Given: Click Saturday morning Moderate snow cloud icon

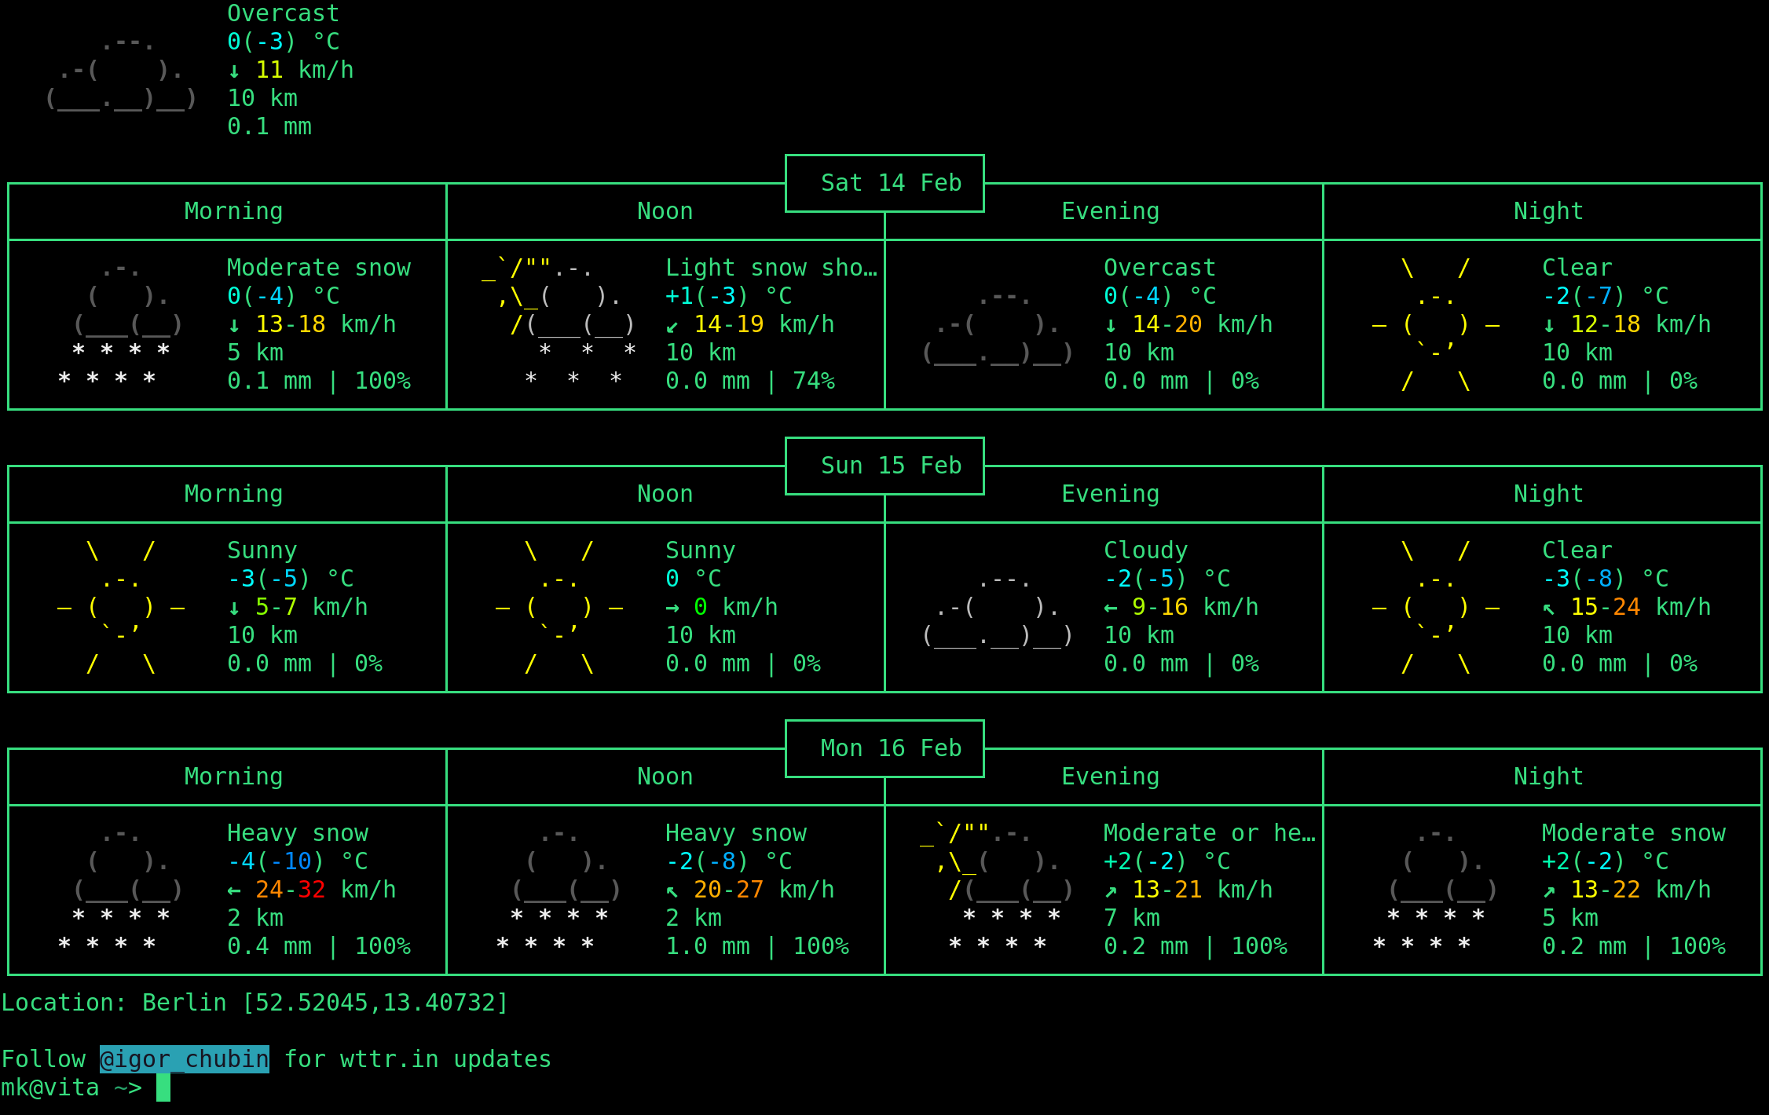Looking at the screenshot, I should pyautogui.click(x=122, y=324).
